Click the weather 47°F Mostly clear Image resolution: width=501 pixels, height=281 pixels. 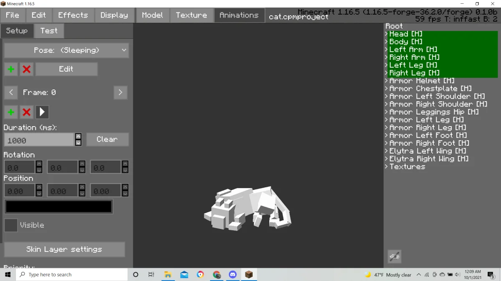point(388,275)
